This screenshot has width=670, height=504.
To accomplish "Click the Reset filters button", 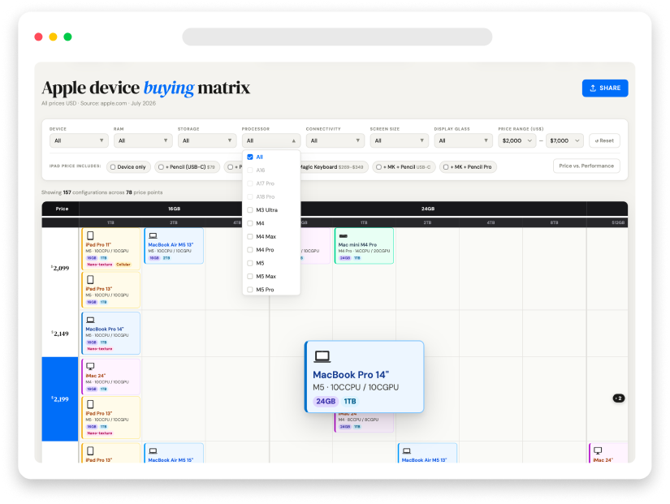I will [604, 140].
